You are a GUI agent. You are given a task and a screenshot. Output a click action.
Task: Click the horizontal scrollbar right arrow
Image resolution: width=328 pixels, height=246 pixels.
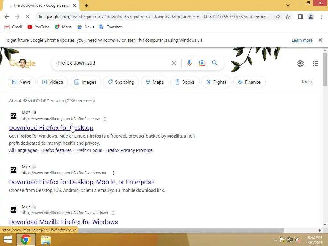coord(320,230)
